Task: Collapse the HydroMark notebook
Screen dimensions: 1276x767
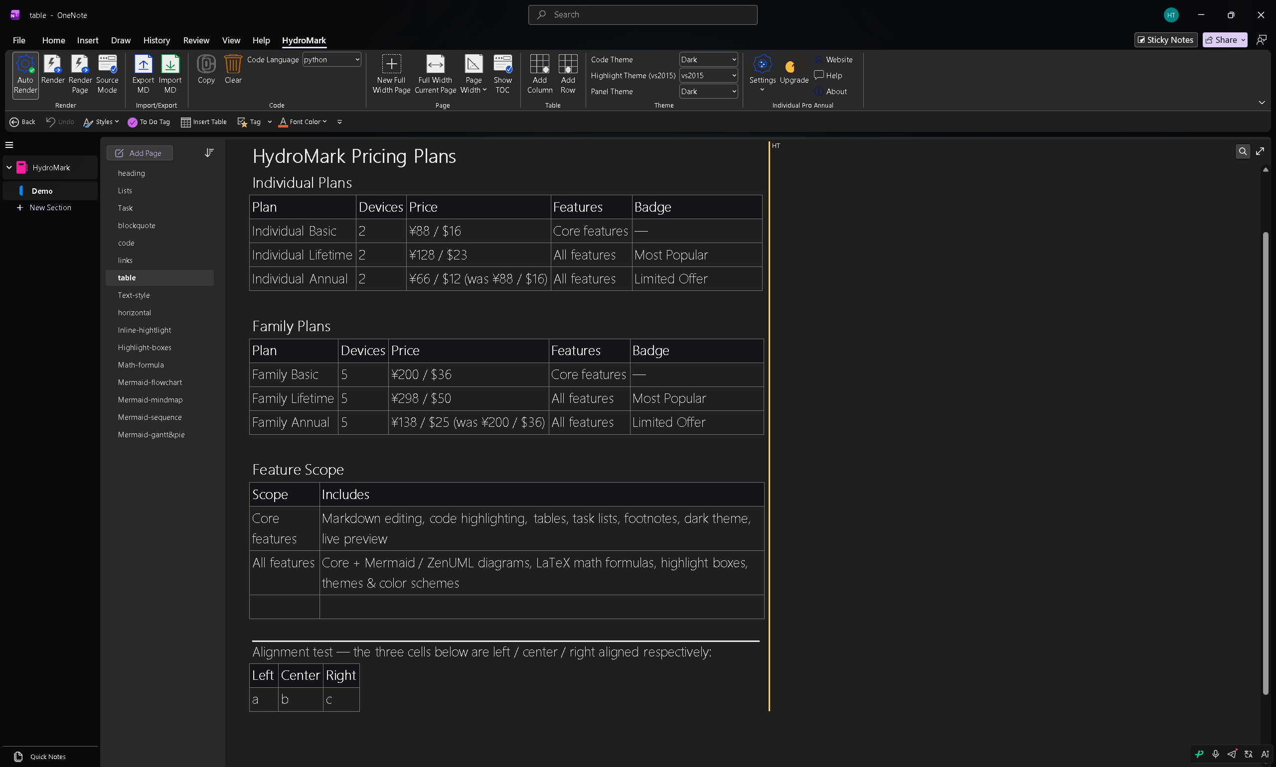Action: point(9,167)
